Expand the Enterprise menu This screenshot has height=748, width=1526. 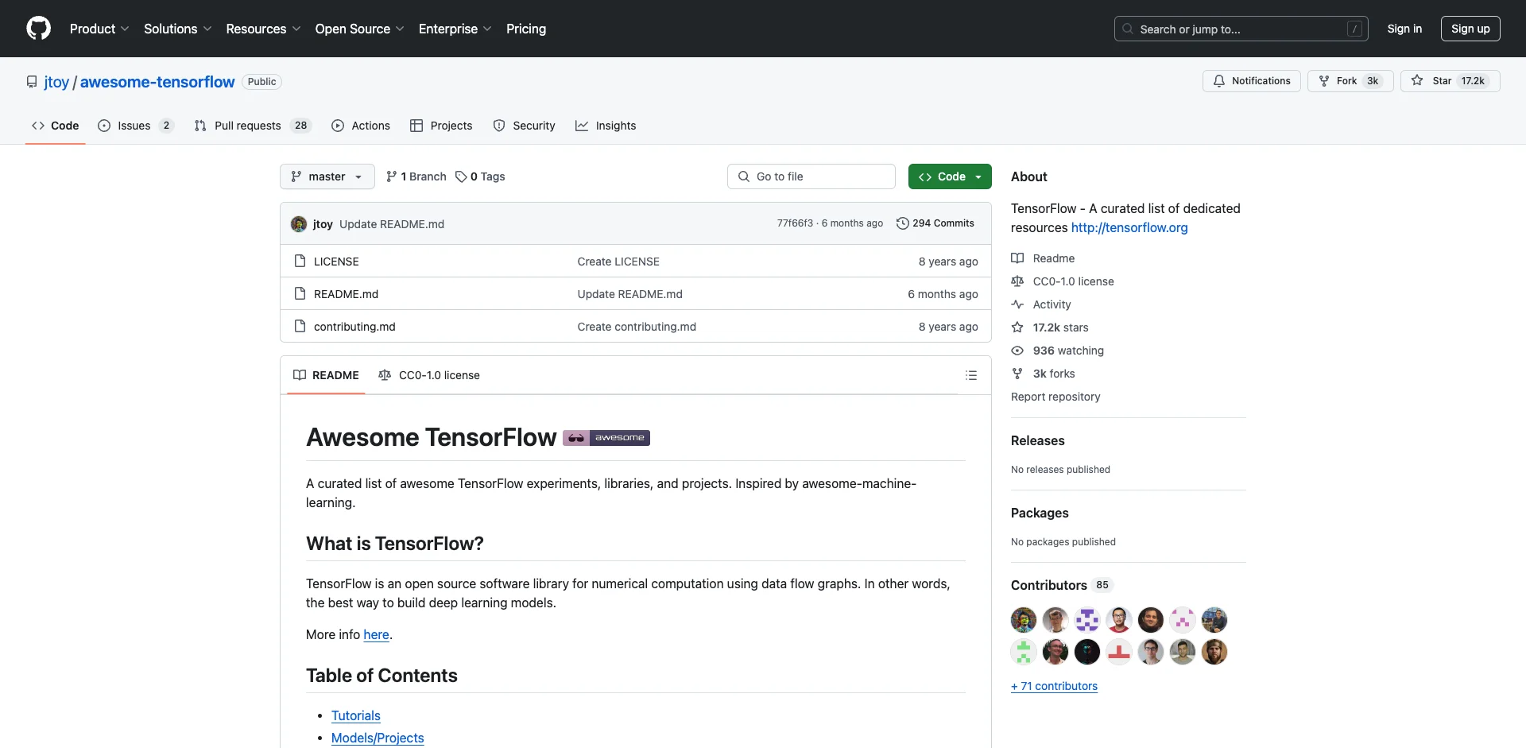click(455, 29)
